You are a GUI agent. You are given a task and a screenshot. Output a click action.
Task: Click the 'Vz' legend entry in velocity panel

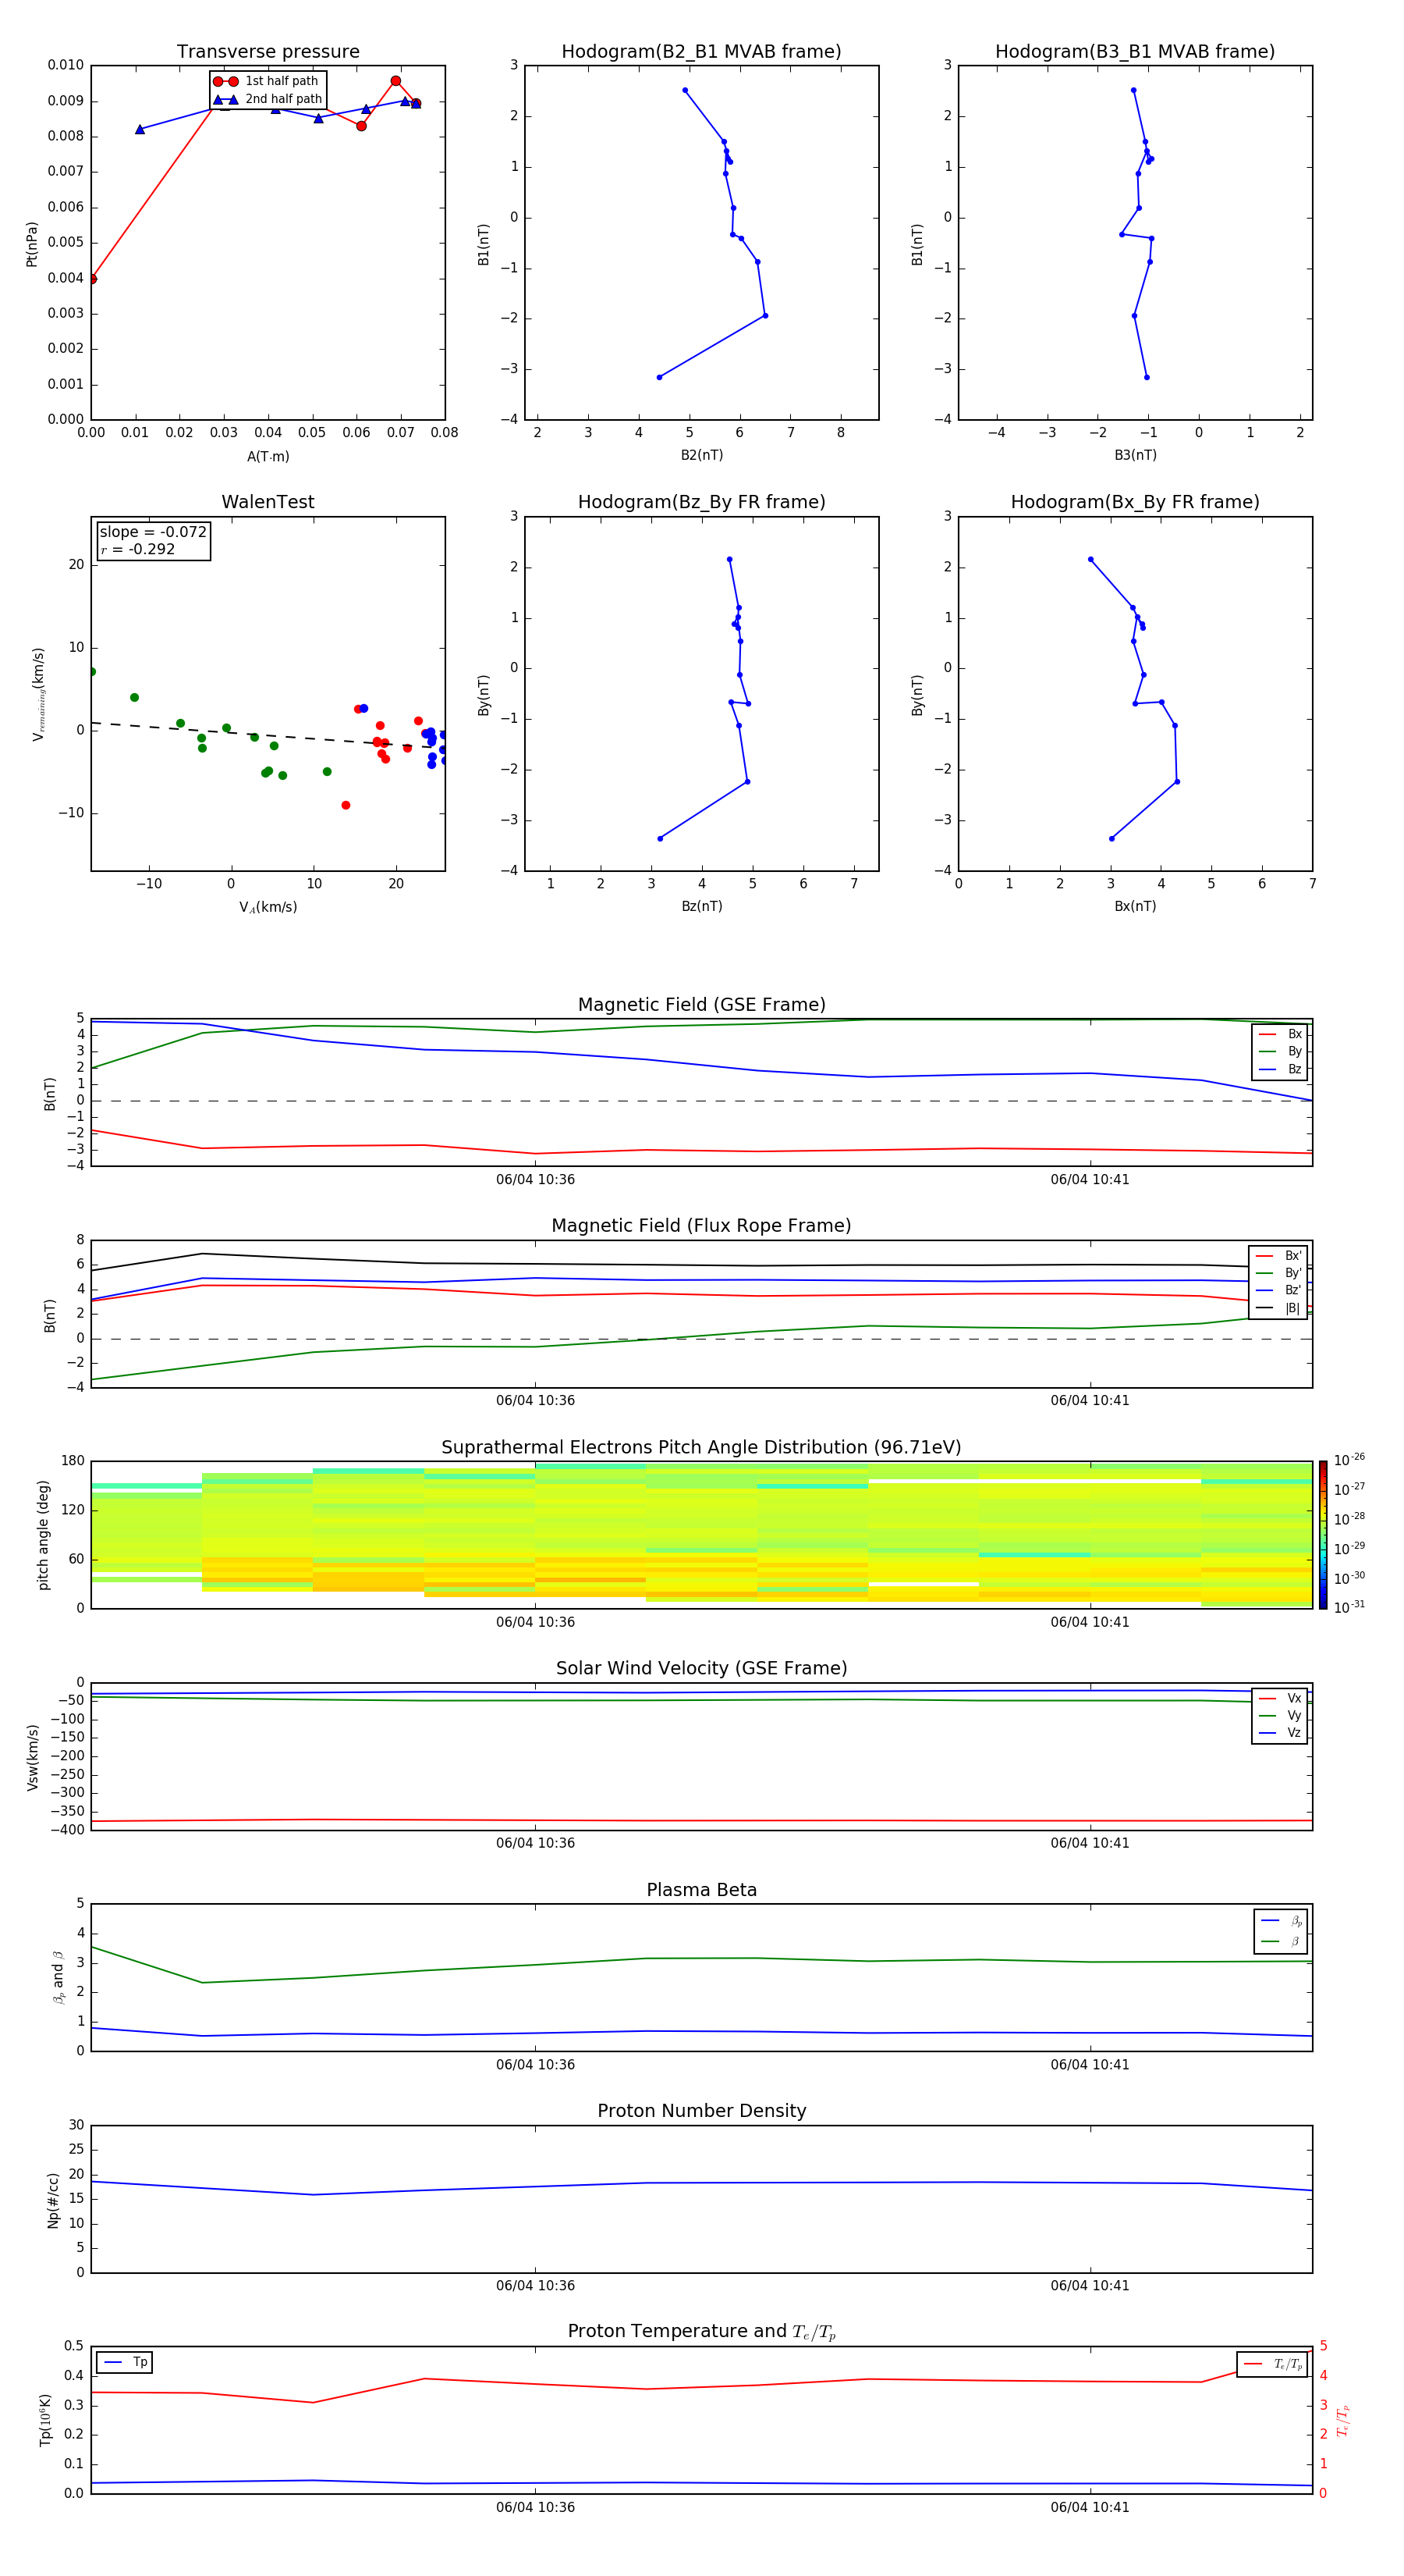click(1281, 1732)
